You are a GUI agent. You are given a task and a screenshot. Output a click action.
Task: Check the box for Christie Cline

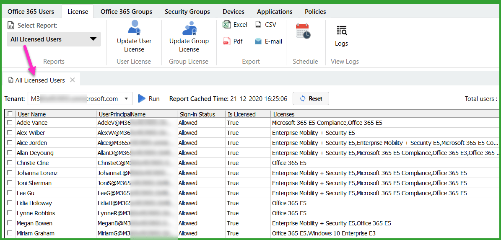tap(10, 163)
